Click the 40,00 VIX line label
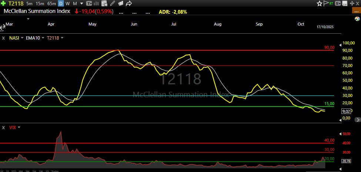 [329, 140]
